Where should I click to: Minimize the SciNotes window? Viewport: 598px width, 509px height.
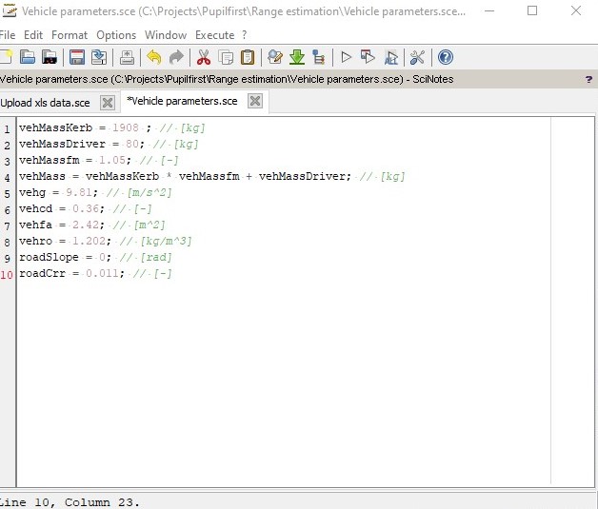[489, 11]
